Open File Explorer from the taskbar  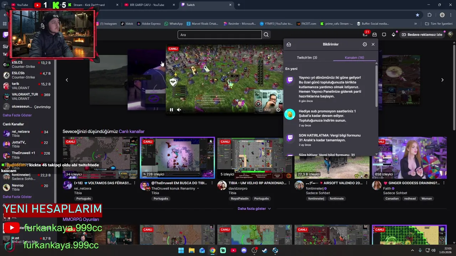[191, 250]
